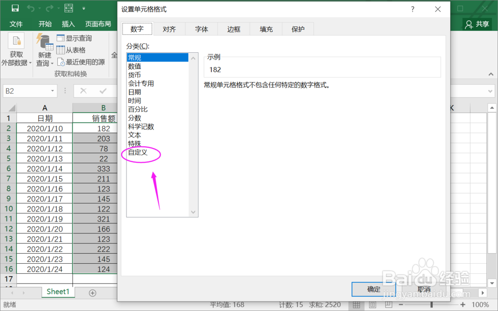Select row 6 header
Screen dimensions: 498x311
point(8,169)
